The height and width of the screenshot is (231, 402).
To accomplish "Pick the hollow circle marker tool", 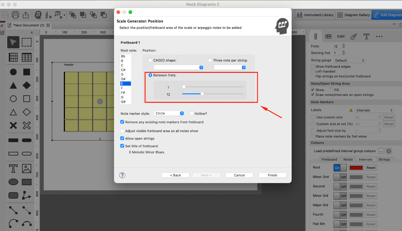I will tap(13, 99).
